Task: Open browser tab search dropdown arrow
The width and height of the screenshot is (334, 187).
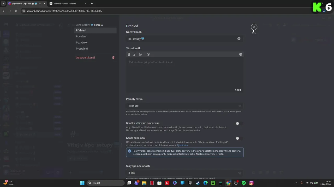Action: coord(3,4)
